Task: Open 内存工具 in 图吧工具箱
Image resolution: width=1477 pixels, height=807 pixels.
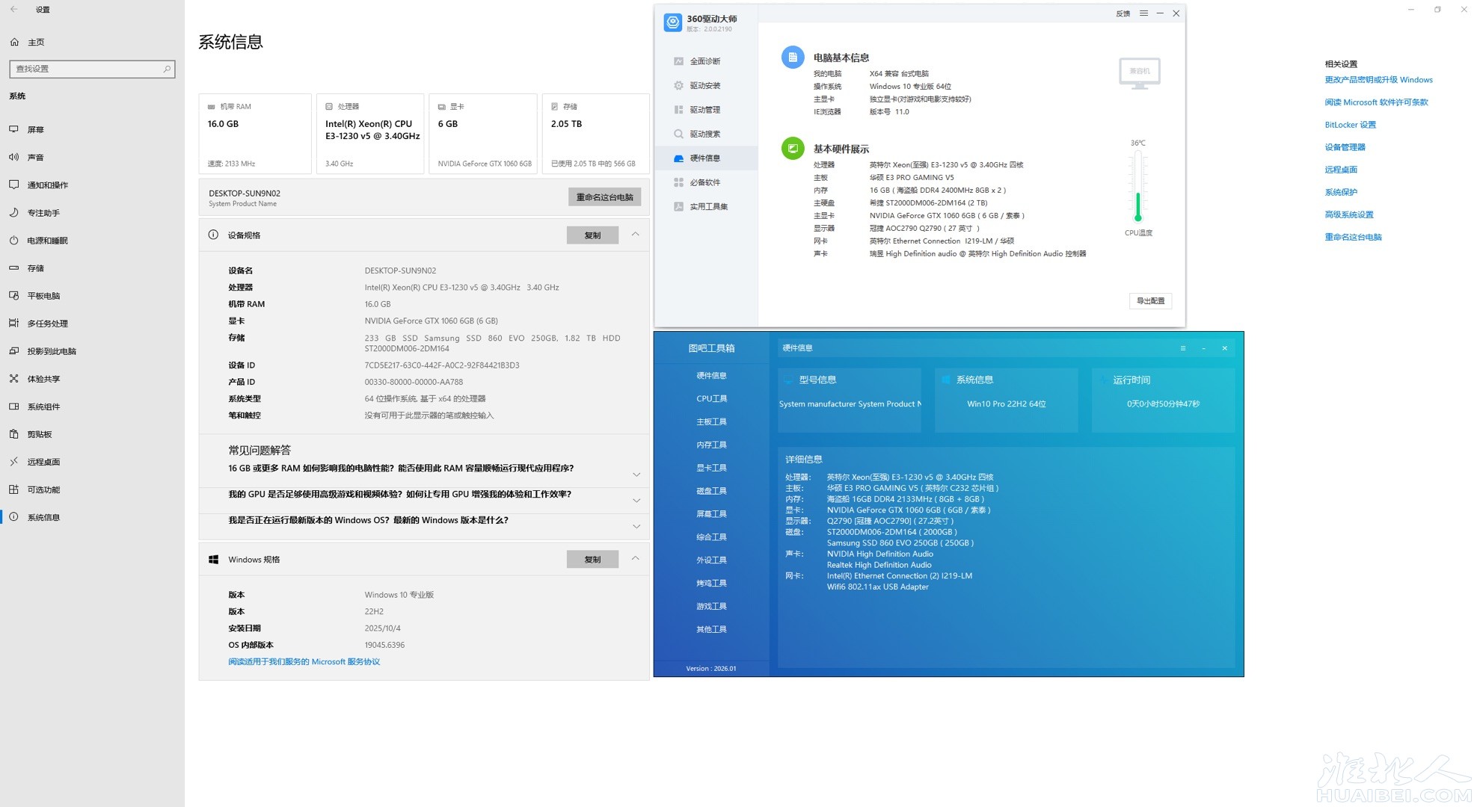Action: tap(711, 445)
